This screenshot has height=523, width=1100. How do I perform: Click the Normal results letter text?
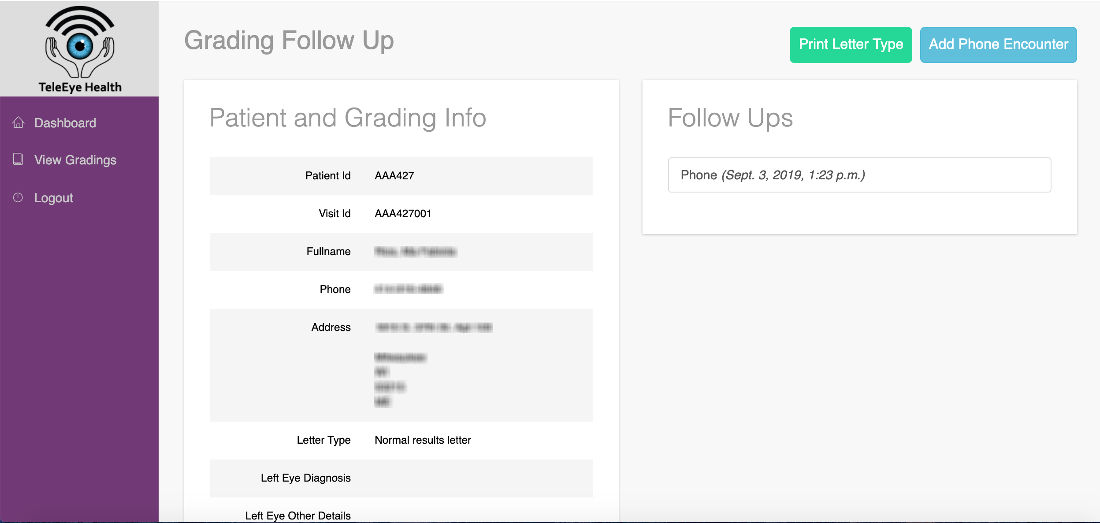[423, 440]
